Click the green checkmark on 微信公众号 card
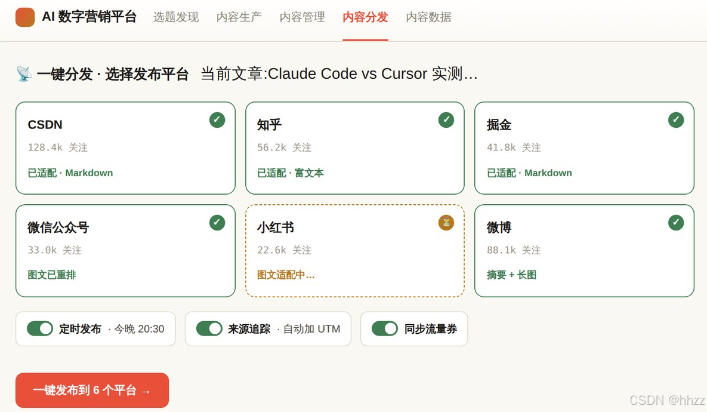 (x=217, y=223)
